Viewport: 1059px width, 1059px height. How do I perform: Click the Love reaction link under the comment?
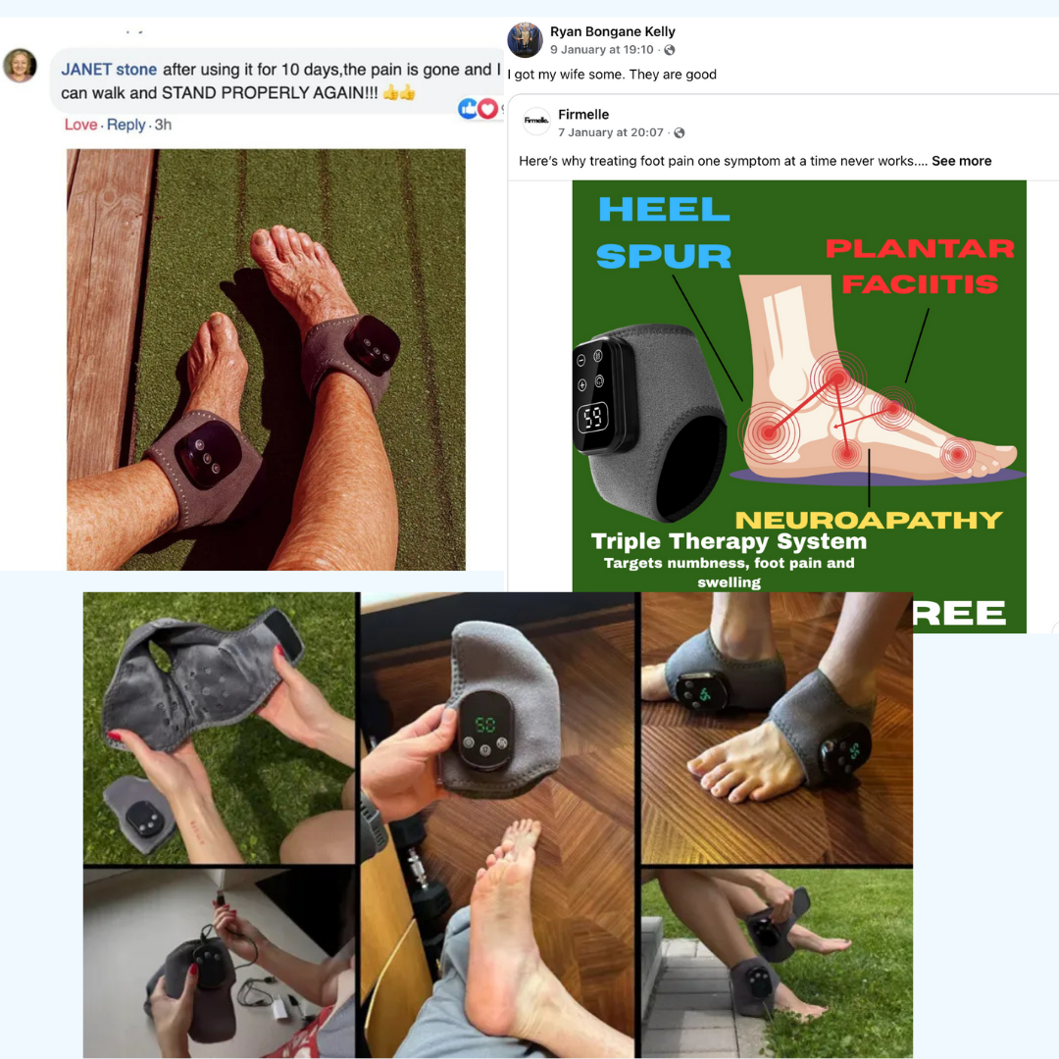pyautogui.click(x=81, y=125)
